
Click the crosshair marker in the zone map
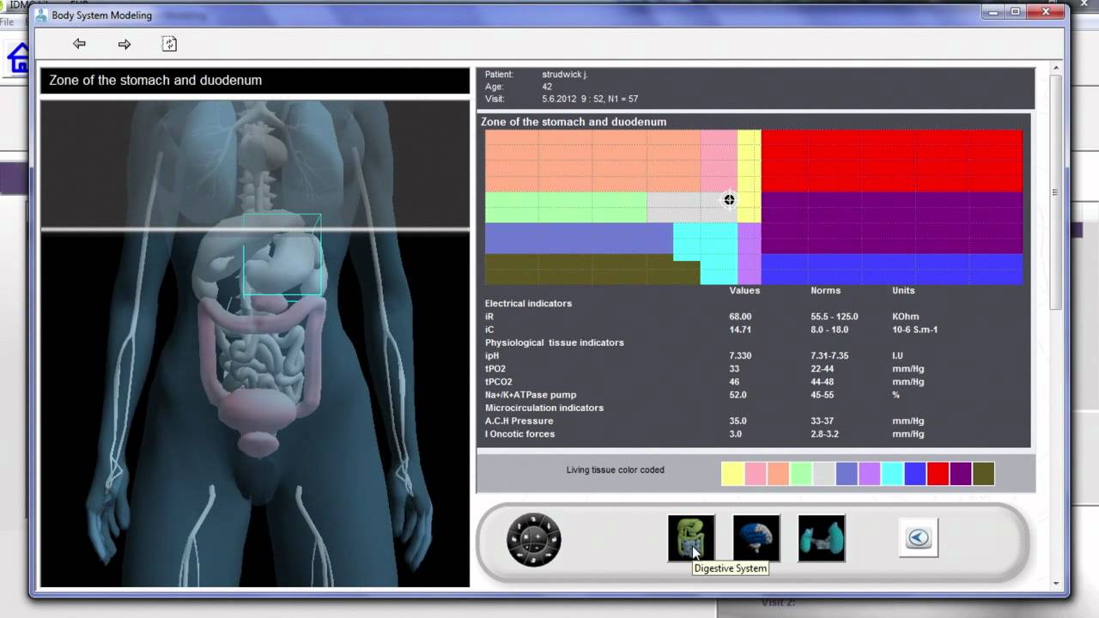click(x=729, y=200)
